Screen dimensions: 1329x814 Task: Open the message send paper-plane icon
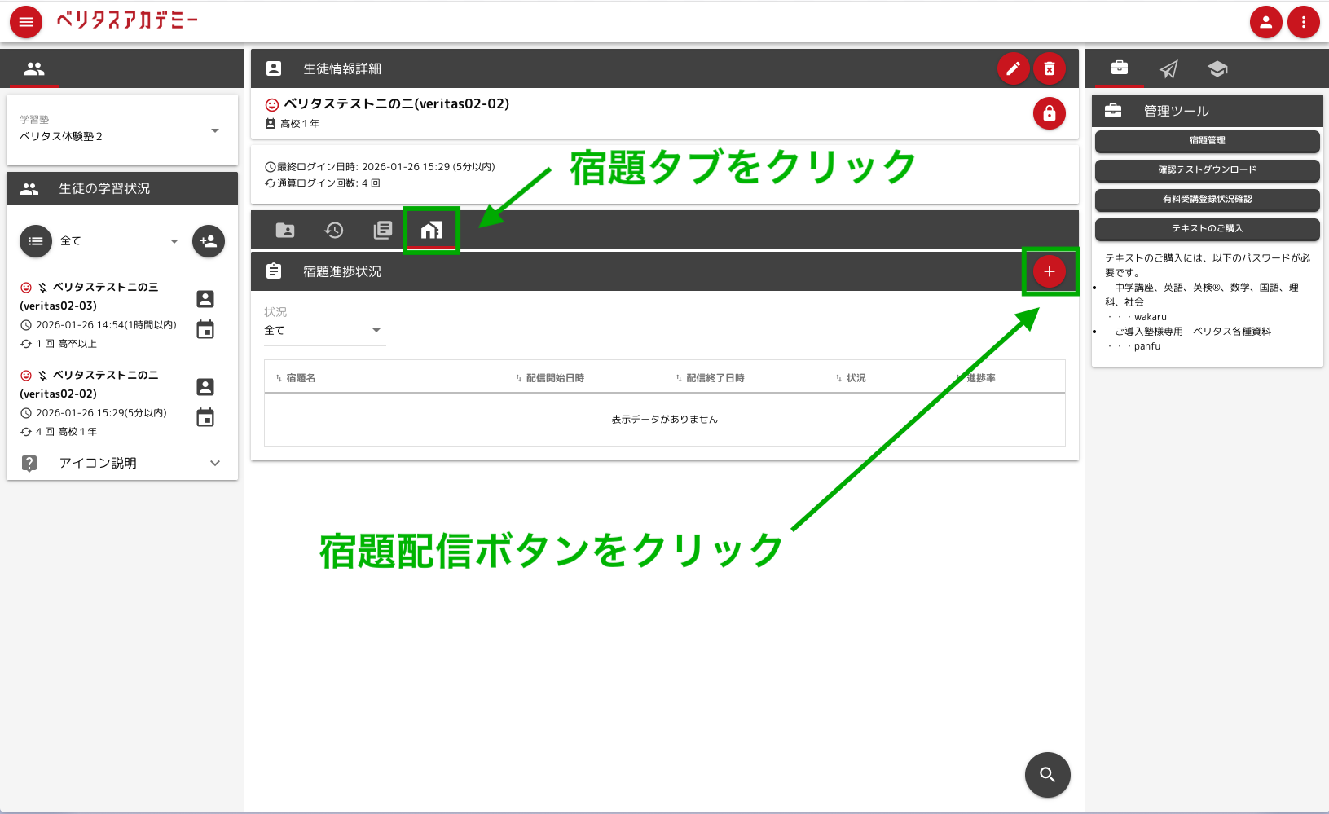(1168, 68)
